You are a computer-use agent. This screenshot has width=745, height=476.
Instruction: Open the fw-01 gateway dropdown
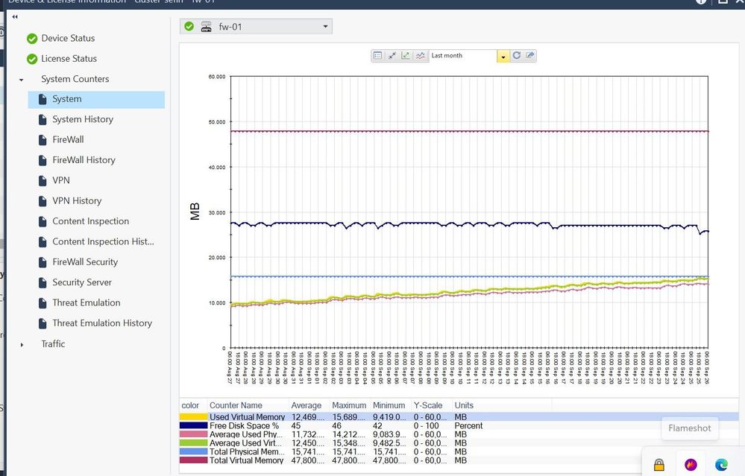[325, 27]
